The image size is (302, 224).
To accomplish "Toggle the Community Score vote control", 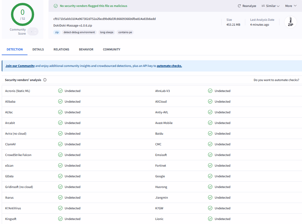I will pos(33,31).
